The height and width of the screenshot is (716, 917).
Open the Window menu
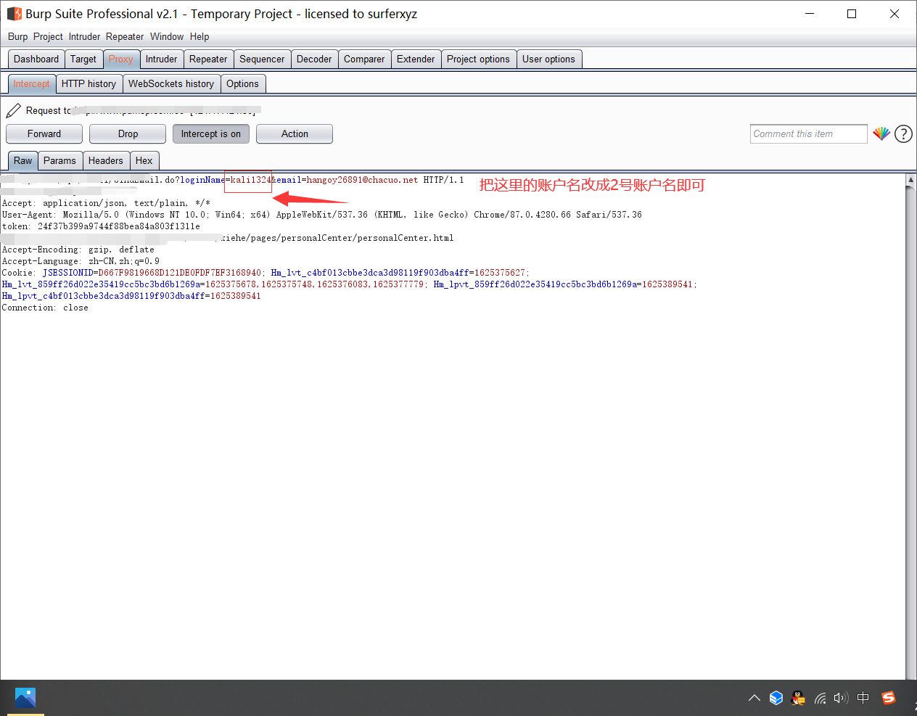point(167,37)
